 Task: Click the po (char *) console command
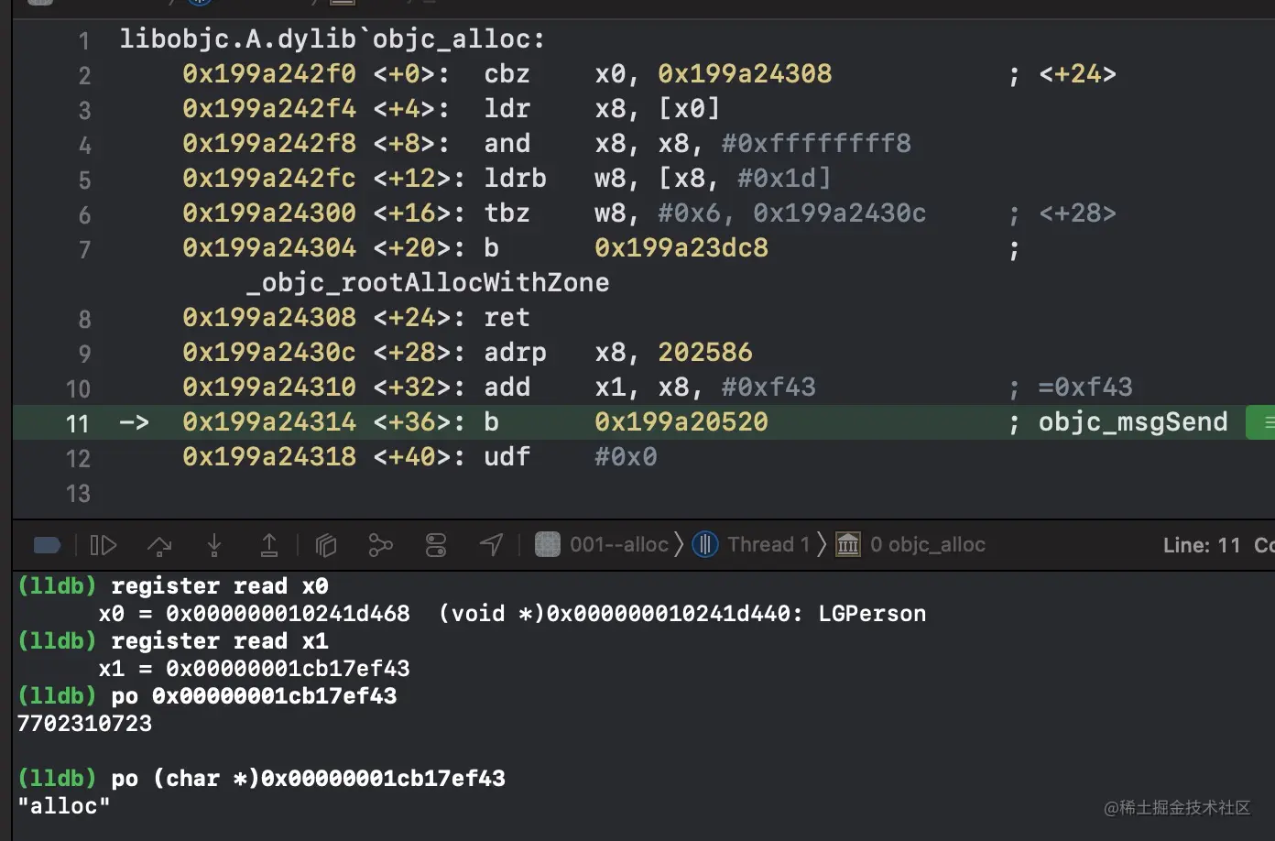[309, 779]
